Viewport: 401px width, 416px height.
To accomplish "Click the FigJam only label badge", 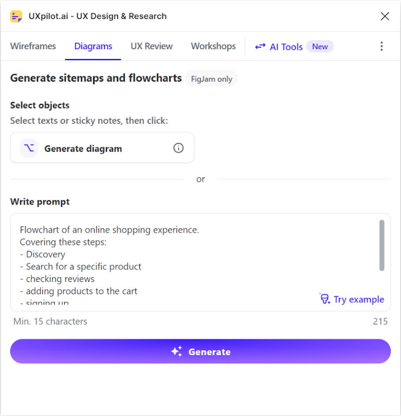I will click(211, 79).
